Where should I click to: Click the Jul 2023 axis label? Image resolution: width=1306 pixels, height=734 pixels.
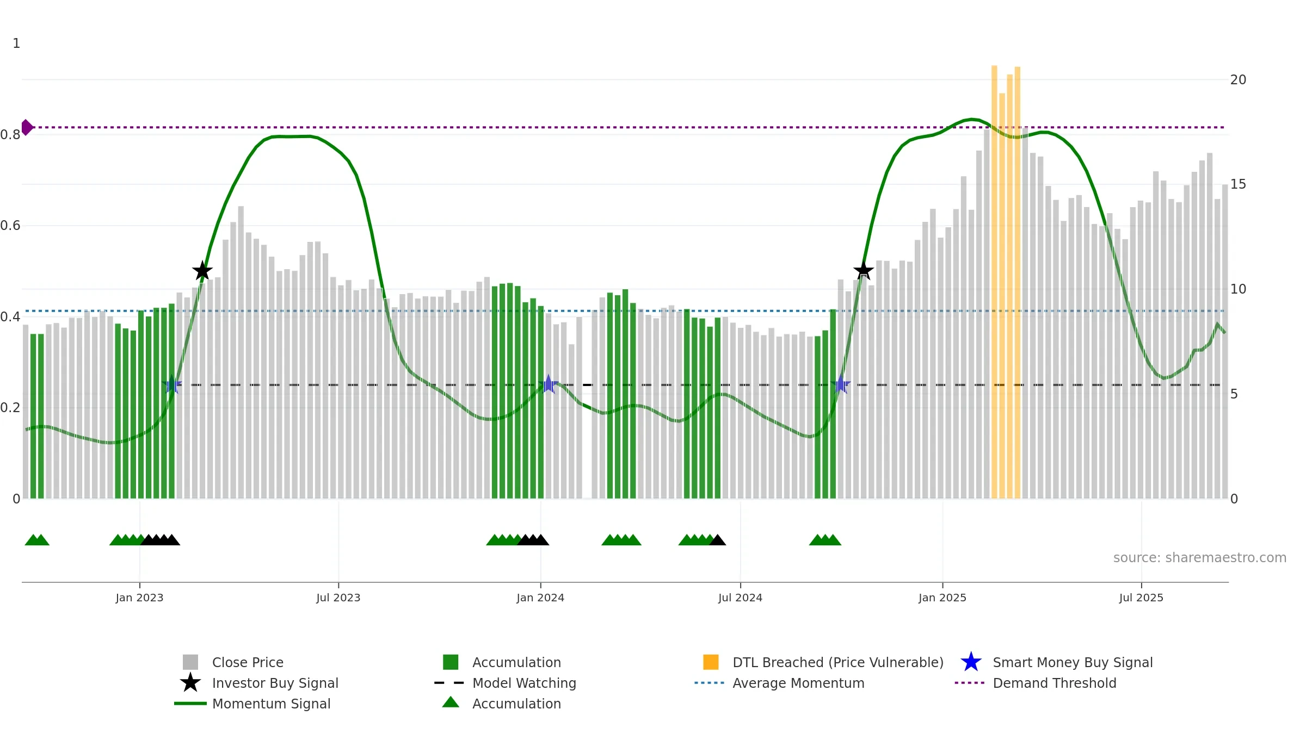[338, 598]
